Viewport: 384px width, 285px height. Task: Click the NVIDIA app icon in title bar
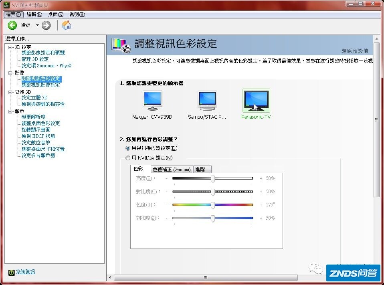6,5
